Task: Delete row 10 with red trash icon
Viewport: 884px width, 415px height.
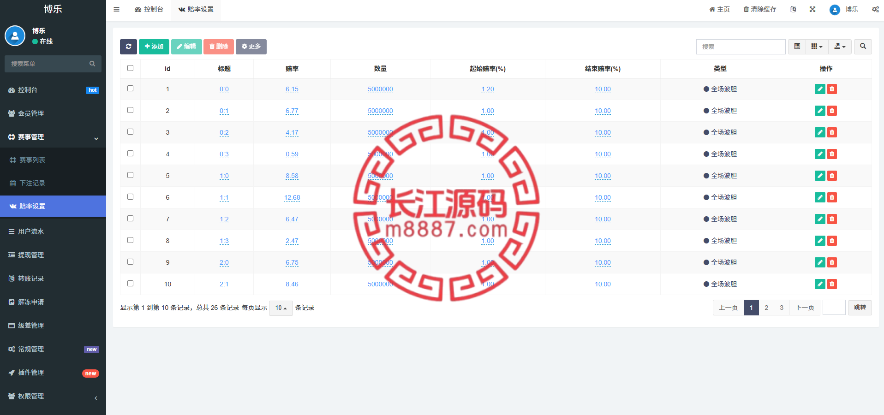Action: click(832, 284)
